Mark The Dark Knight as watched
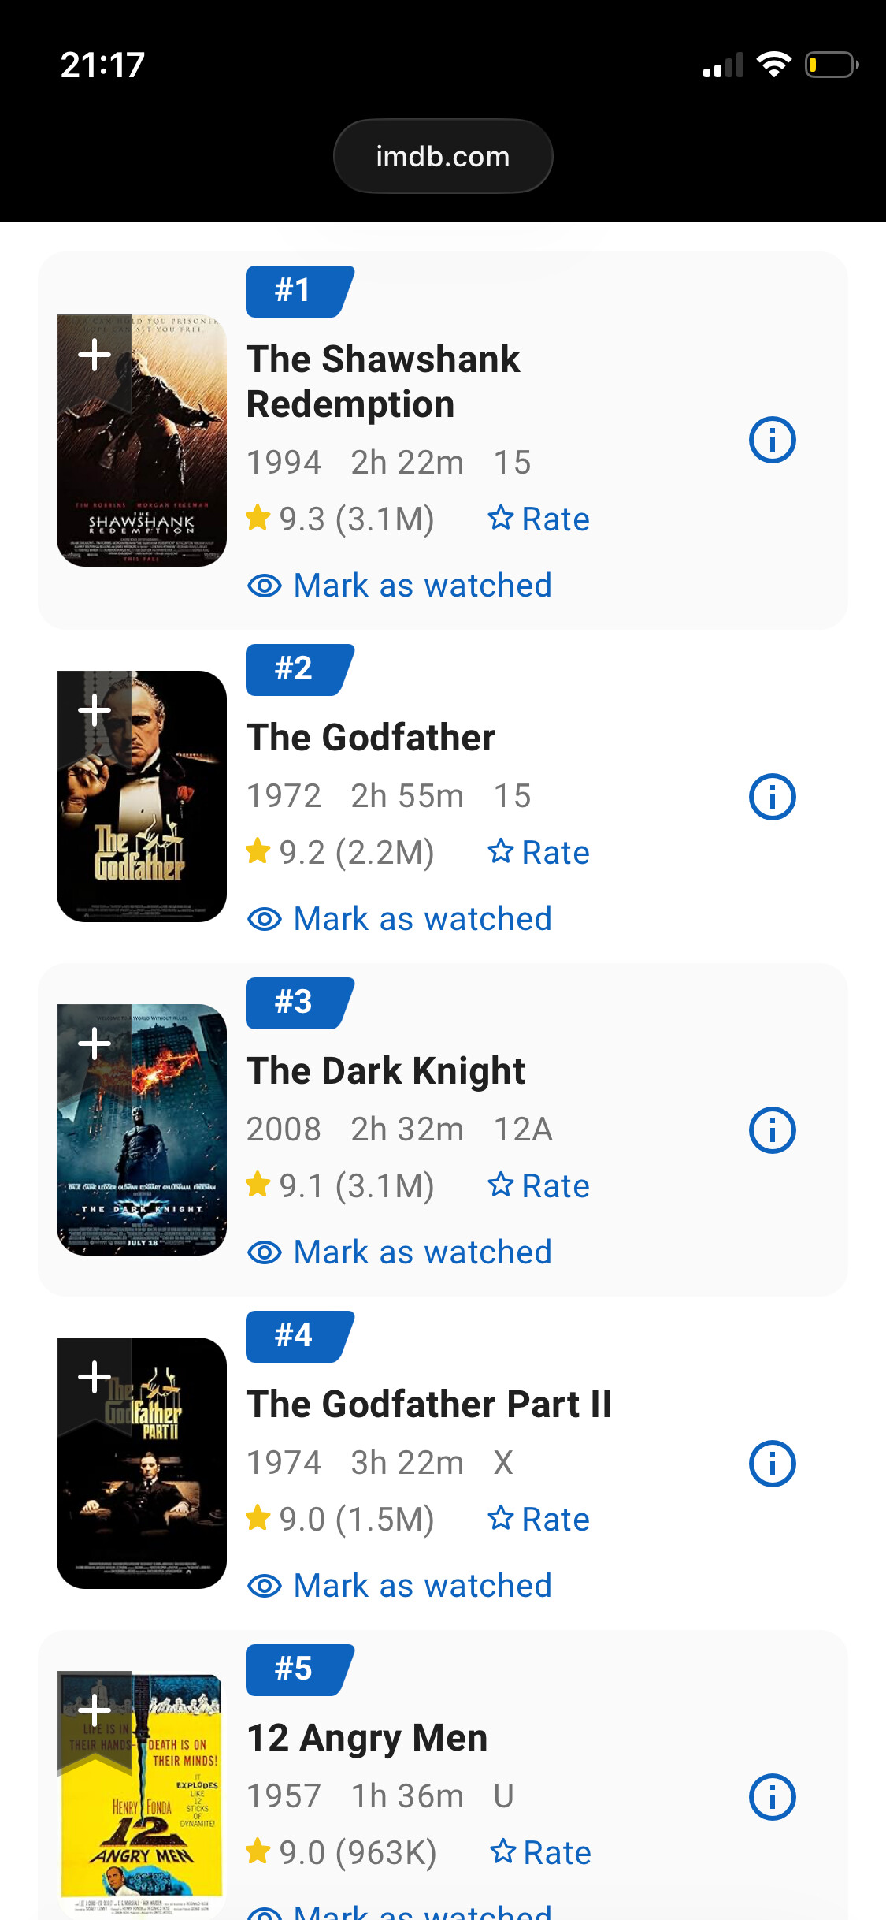This screenshot has height=1920, width=886. pyautogui.click(x=400, y=1252)
